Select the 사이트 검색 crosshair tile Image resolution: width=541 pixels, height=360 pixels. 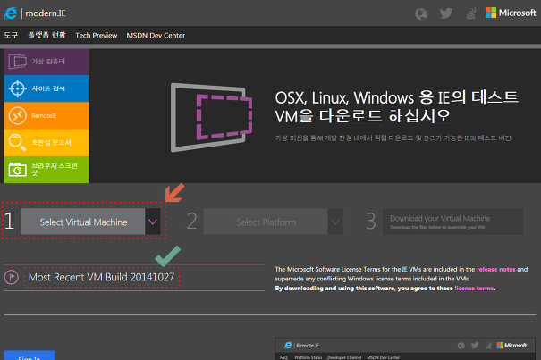(46, 88)
